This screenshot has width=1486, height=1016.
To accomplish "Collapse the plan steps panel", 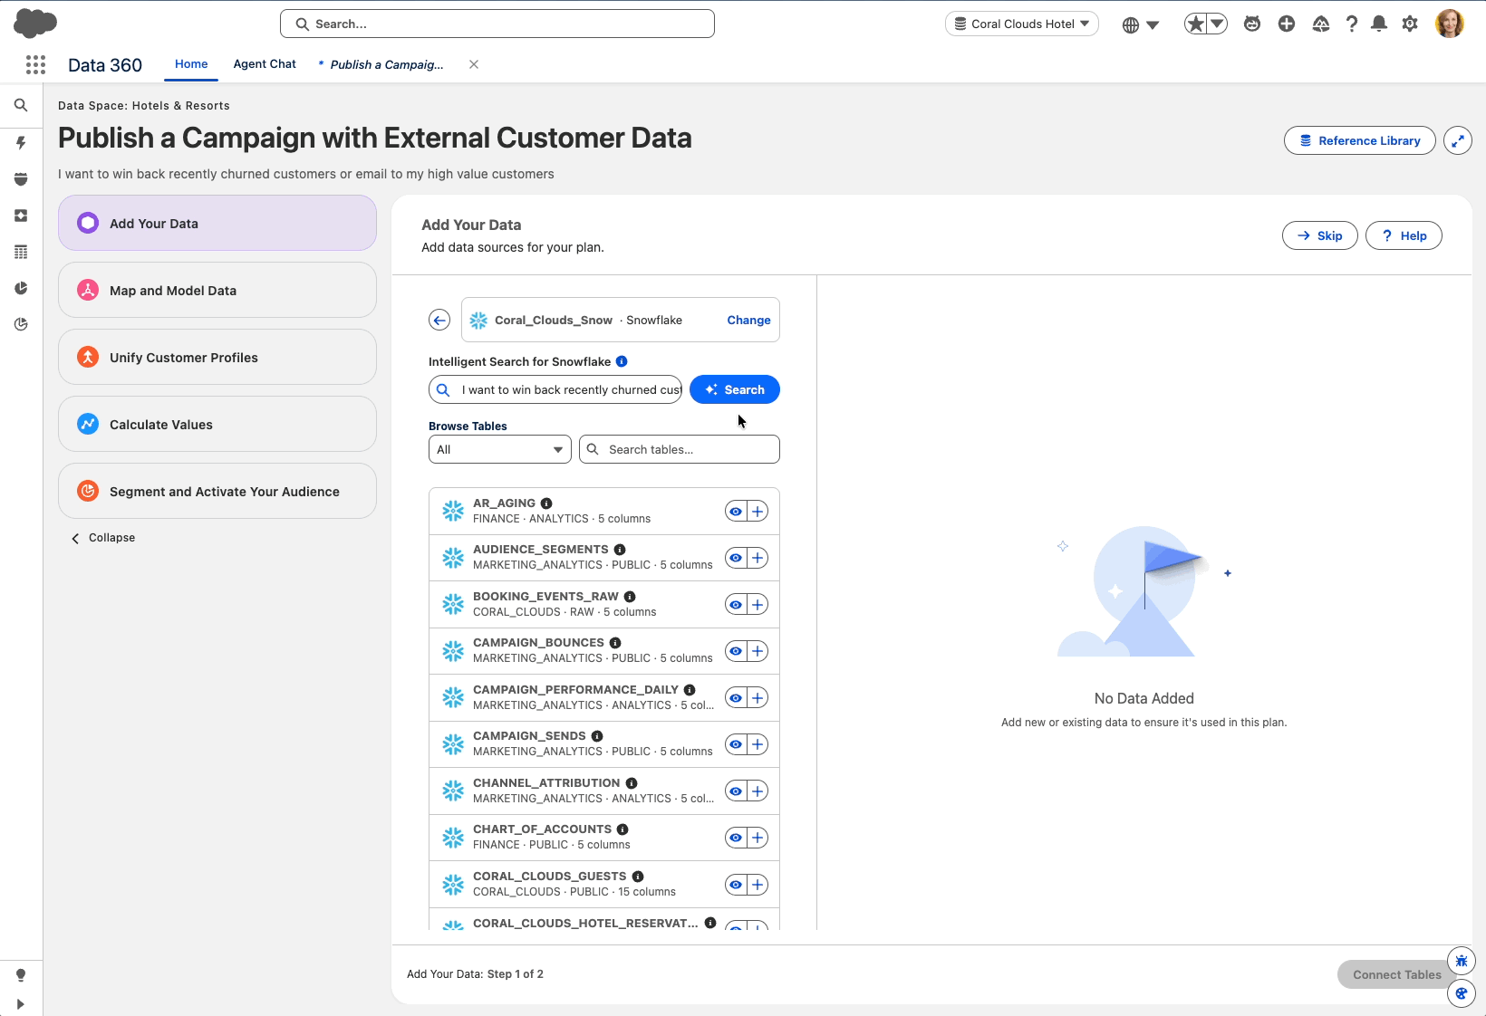I will (103, 538).
